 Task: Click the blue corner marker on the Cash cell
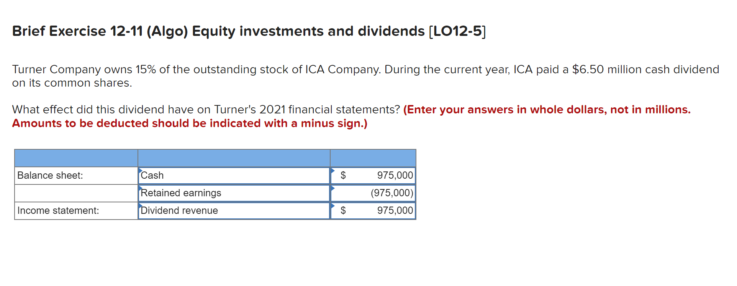click(x=140, y=171)
